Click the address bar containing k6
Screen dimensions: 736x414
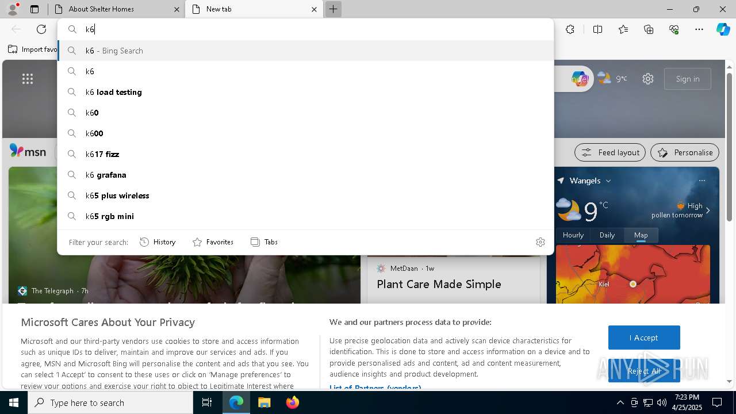[x=305, y=29]
